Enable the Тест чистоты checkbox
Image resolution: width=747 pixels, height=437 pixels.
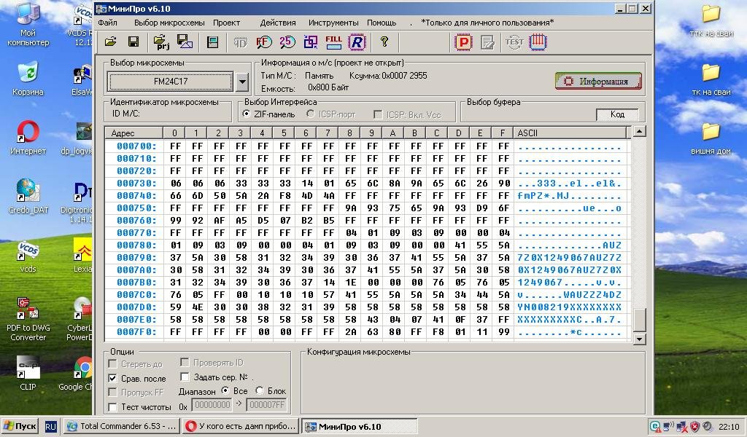pyautogui.click(x=112, y=407)
